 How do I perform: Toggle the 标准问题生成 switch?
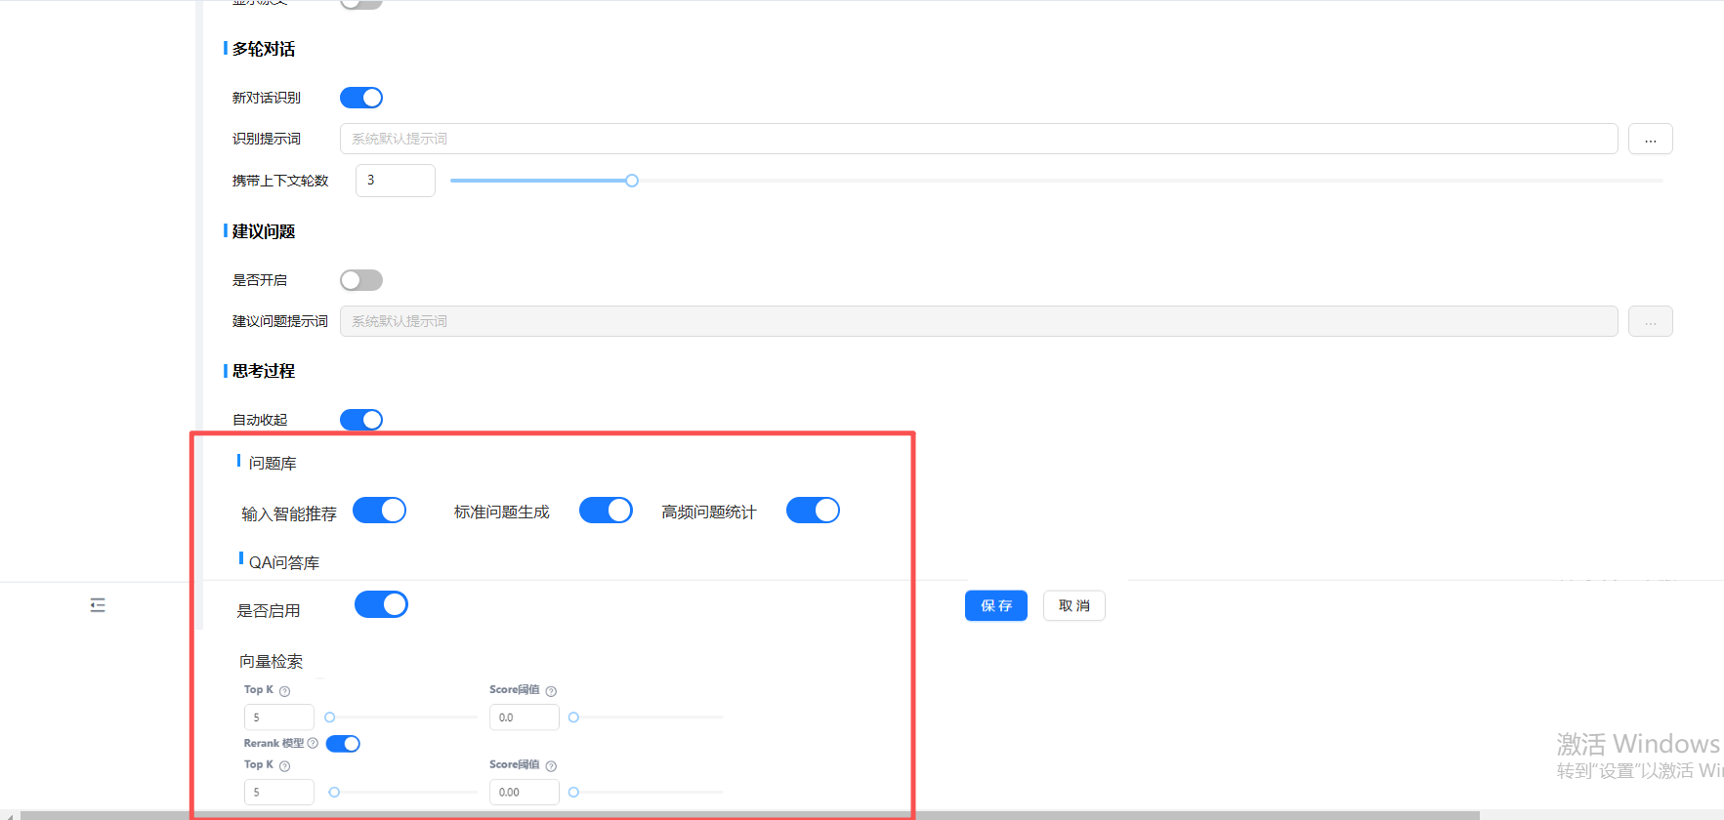(x=606, y=511)
